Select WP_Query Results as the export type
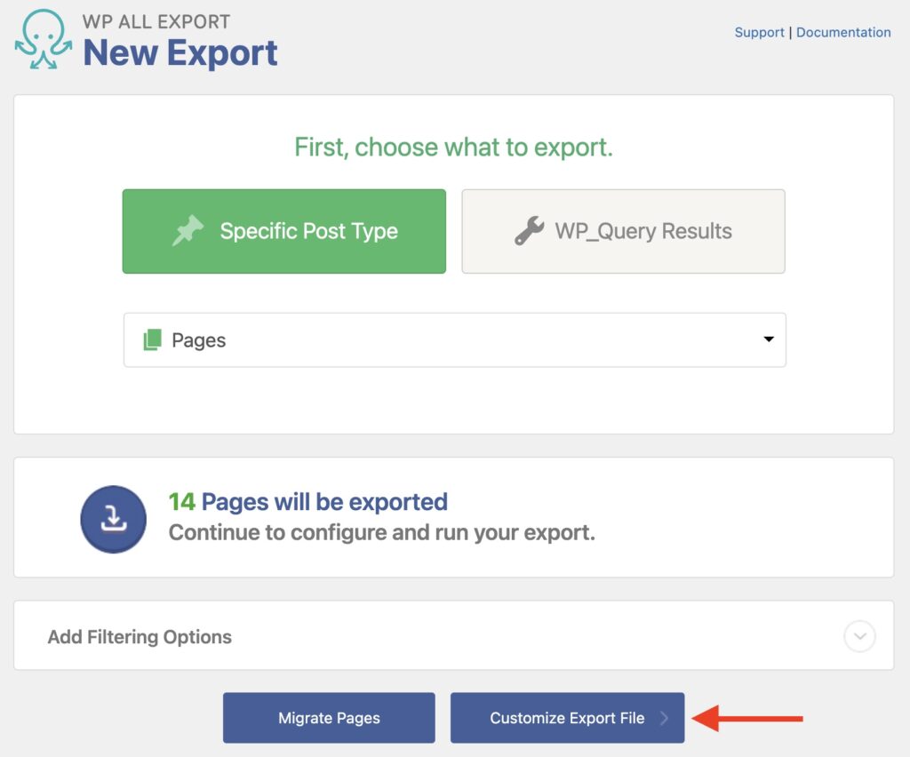910x757 pixels. click(623, 231)
